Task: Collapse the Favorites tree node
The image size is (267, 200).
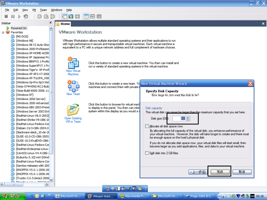Action: click(x=3, y=32)
